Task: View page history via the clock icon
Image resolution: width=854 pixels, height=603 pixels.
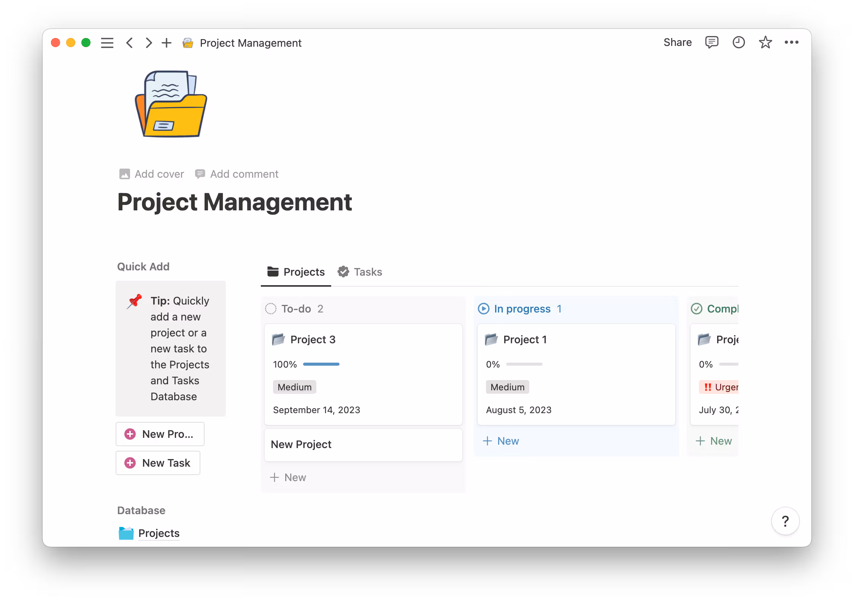Action: pos(738,42)
